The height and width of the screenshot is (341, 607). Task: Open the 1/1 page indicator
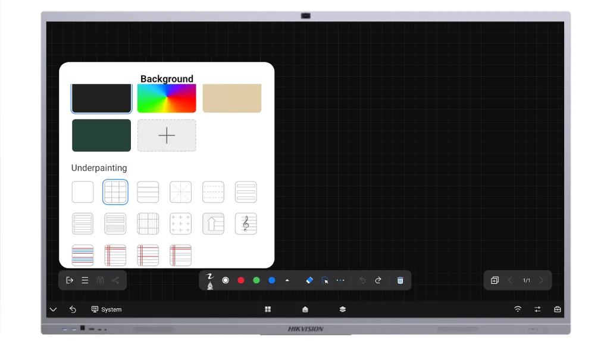[527, 280]
